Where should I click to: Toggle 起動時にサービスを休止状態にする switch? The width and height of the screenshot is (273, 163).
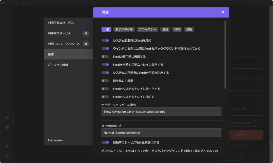pos(105,142)
